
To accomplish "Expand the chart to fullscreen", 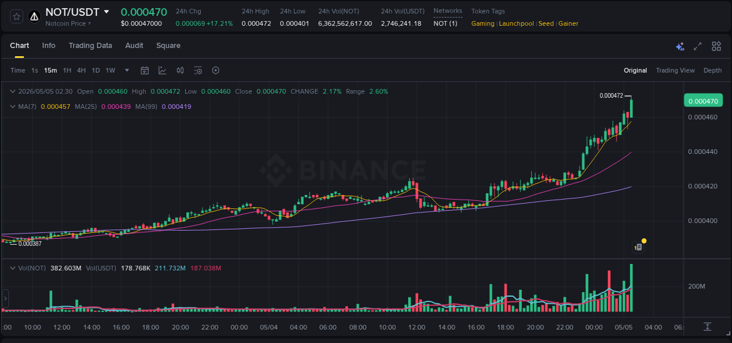I will [x=697, y=46].
